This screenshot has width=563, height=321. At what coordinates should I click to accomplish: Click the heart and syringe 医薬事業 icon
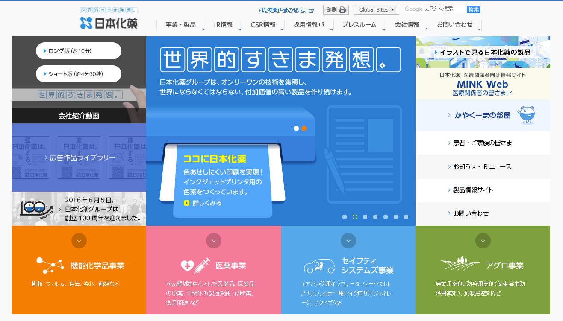pyautogui.click(x=196, y=266)
